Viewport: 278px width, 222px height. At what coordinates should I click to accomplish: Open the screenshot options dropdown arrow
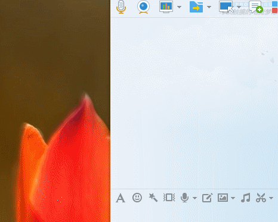pos(271,198)
